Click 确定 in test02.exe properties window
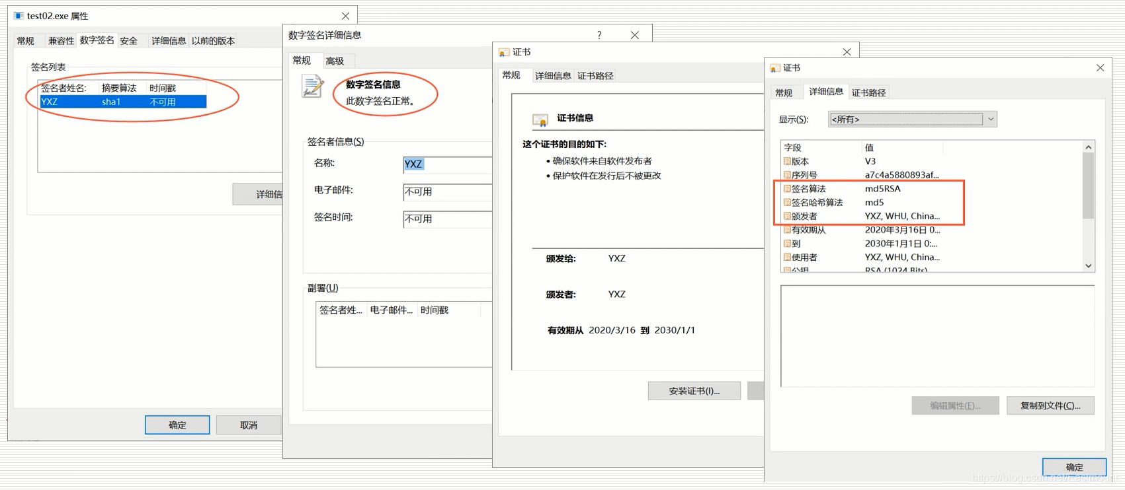Image resolution: width=1125 pixels, height=490 pixels. [x=177, y=425]
